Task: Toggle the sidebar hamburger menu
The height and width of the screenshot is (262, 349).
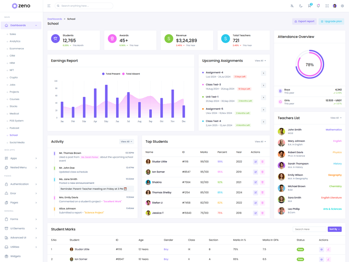Action: [49, 6]
